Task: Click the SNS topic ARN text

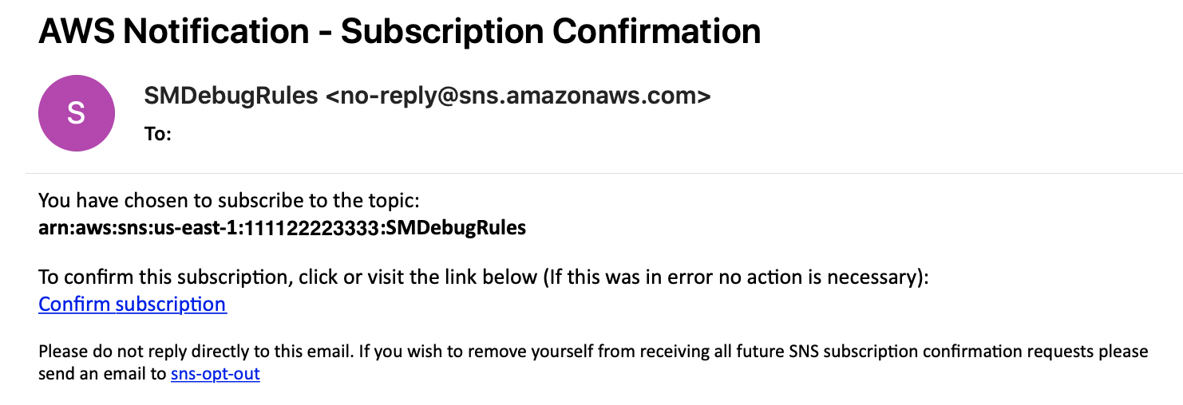Action: pos(283,228)
